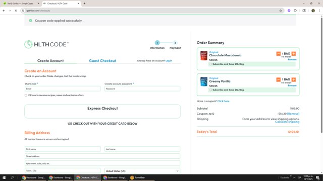The image size is (323, 181).
Task: Open Chrome three-dot menu
Action: click(x=319, y=11)
